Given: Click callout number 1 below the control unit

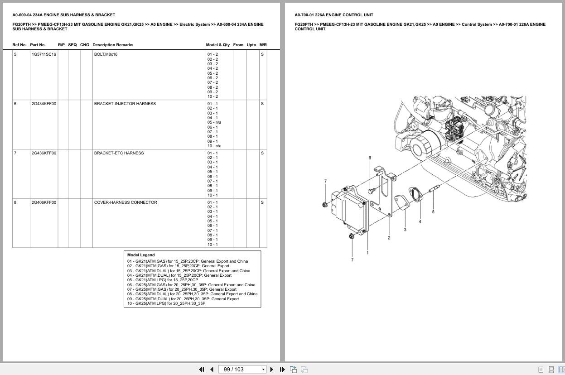Looking at the screenshot, I should coord(367,253).
